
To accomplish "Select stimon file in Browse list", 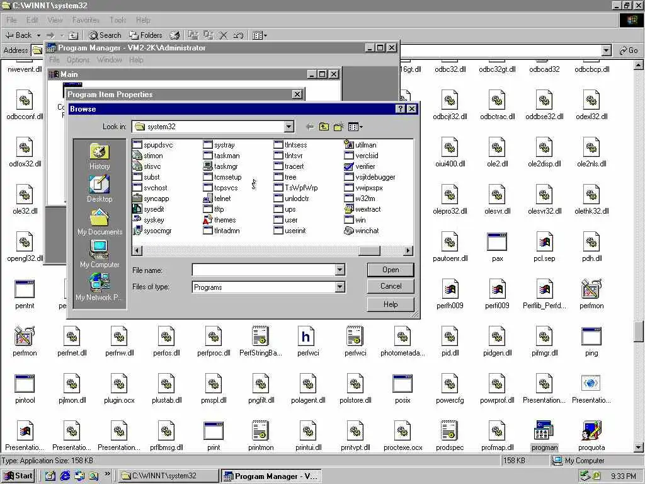I will pos(147,156).
